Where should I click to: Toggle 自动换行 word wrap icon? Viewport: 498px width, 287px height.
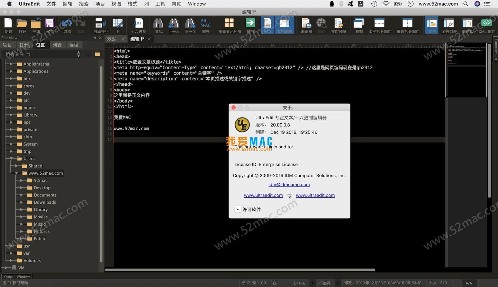[x=101, y=25]
